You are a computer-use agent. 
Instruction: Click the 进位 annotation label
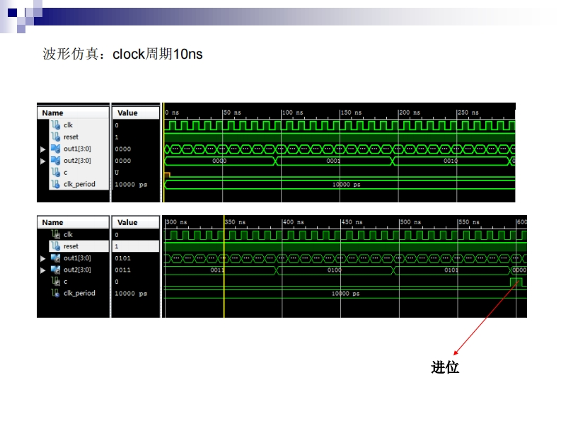point(445,367)
